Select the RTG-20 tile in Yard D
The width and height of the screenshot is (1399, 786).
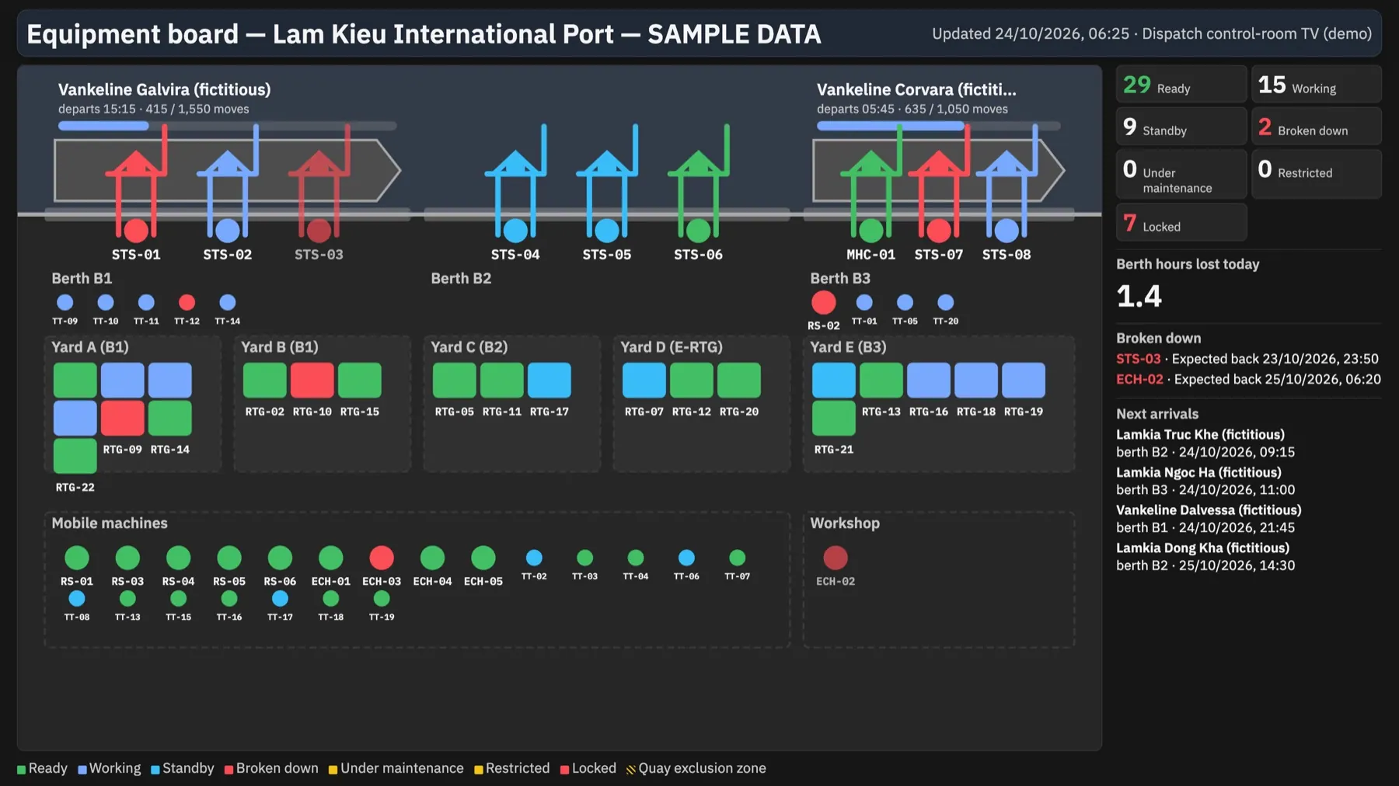(x=739, y=381)
